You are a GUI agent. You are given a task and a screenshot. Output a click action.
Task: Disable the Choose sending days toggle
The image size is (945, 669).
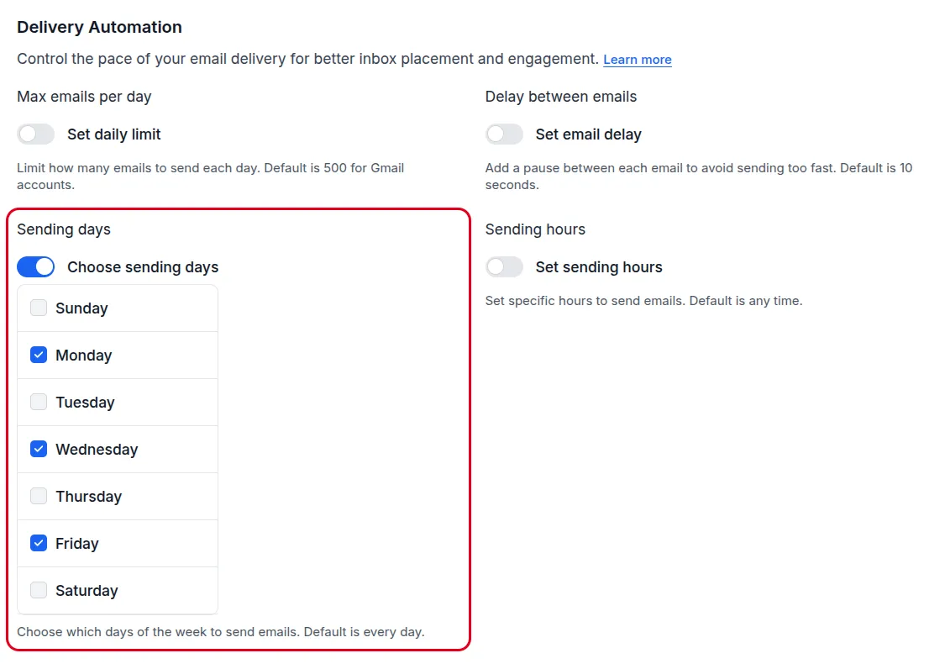(x=35, y=266)
